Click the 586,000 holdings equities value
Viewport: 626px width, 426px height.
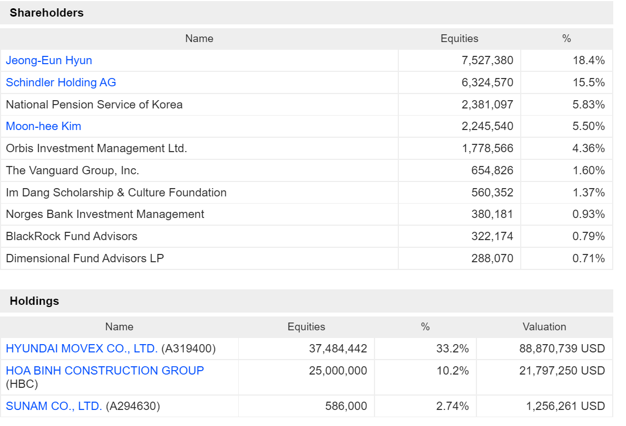point(346,406)
